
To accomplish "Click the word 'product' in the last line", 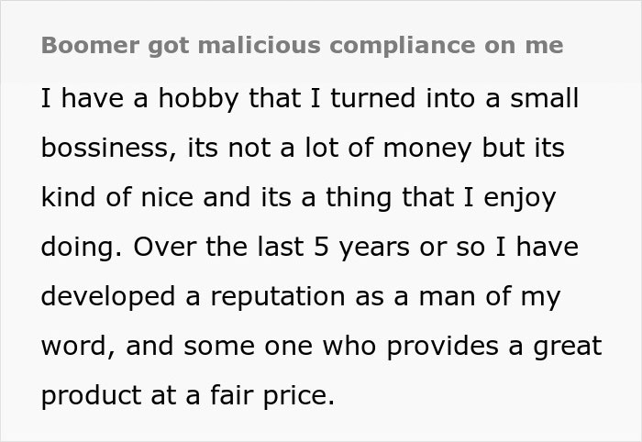I will [91, 396].
